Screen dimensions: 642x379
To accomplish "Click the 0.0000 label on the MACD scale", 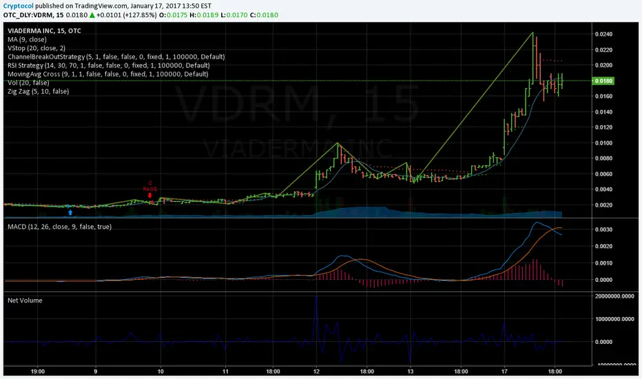I will coord(603,280).
